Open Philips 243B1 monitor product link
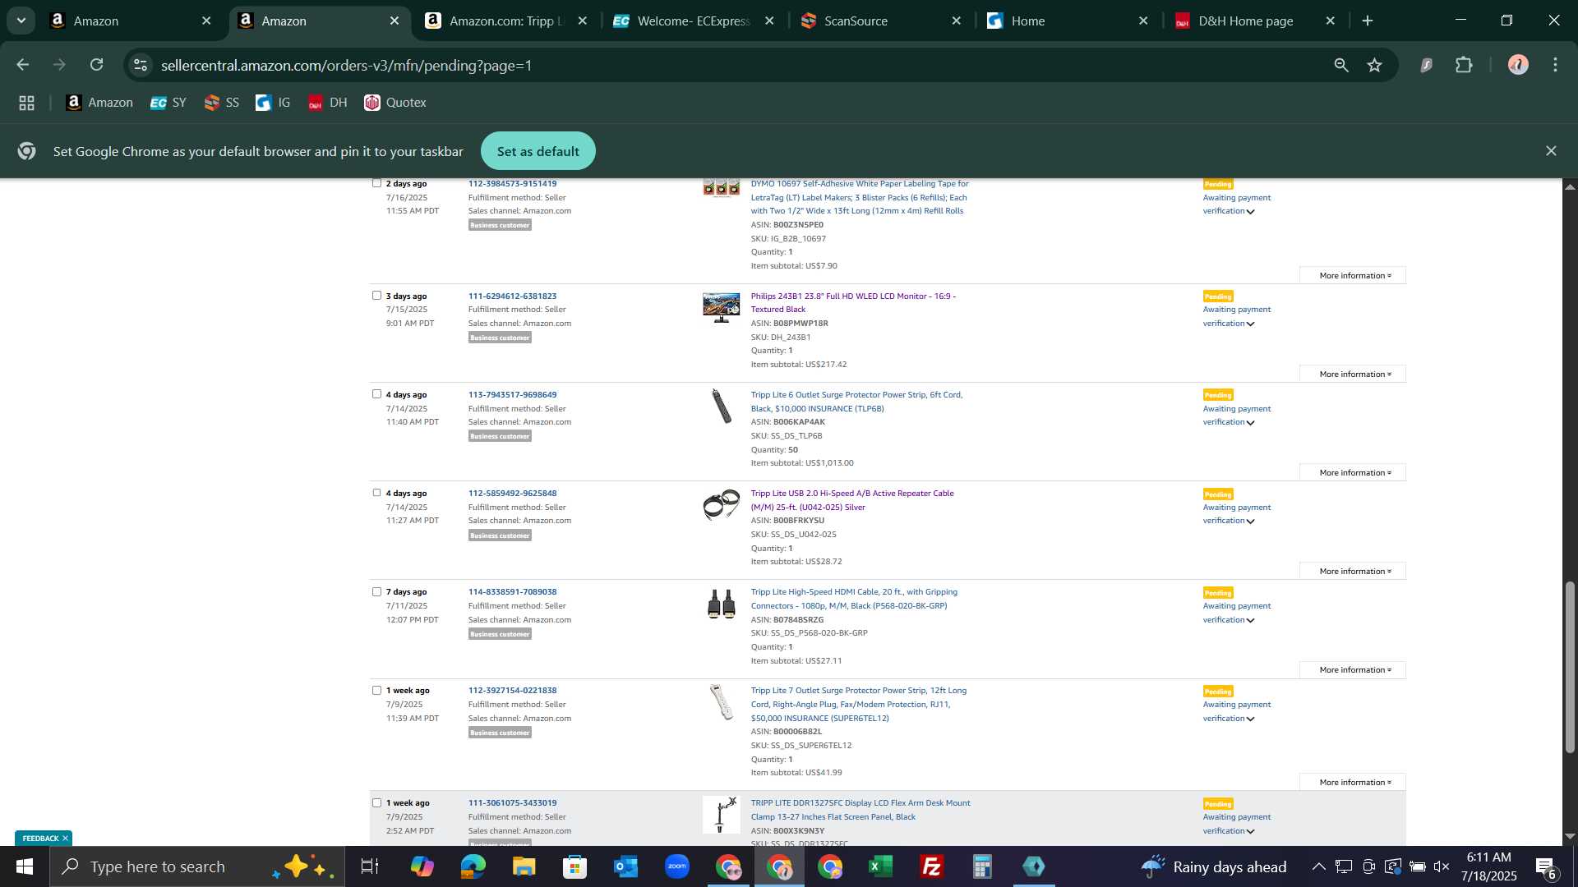The height and width of the screenshot is (887, 1578). point(853,302)
